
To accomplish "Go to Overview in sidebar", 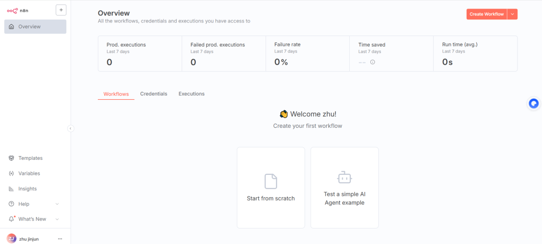I will [35, 27].
